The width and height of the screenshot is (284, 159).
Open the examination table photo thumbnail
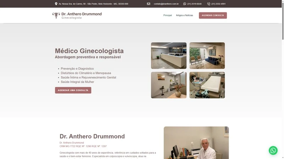(x=207, y=85)
